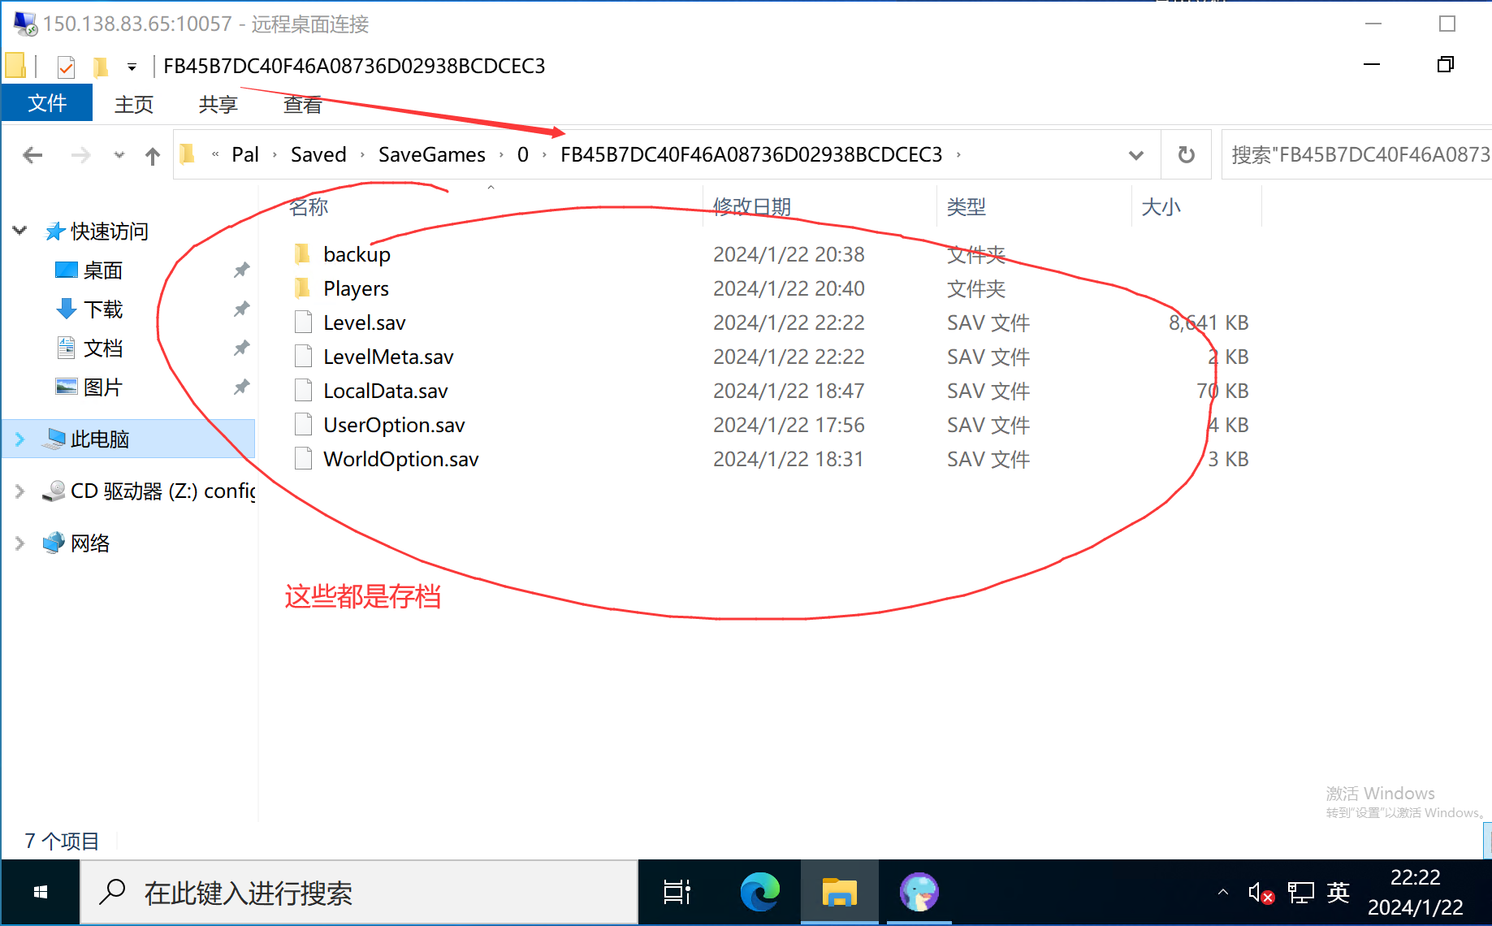Expand the CD 驱动器 (Z:) node
Image resolution: width=1492 pixels, height=926 pixels.
20,491
